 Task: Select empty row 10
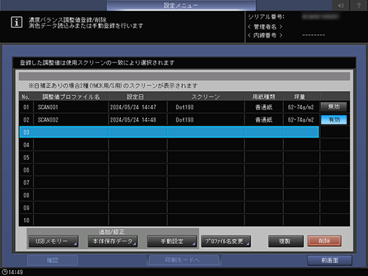pos(169,221)
